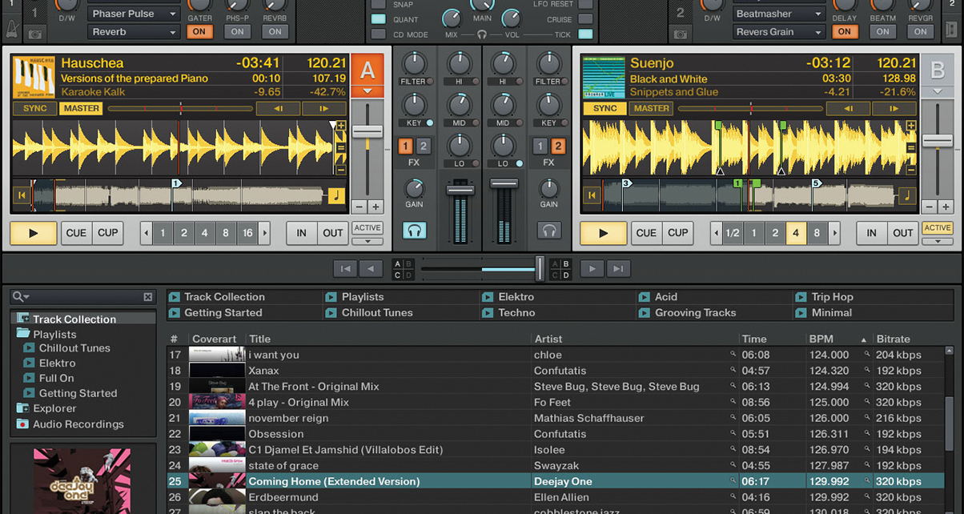The width and height of the screenshot is (964, 514).
Task: Click the camera snapshot icon beside FX unit 1
Action: pyautogui.click(x=33, y=33)
